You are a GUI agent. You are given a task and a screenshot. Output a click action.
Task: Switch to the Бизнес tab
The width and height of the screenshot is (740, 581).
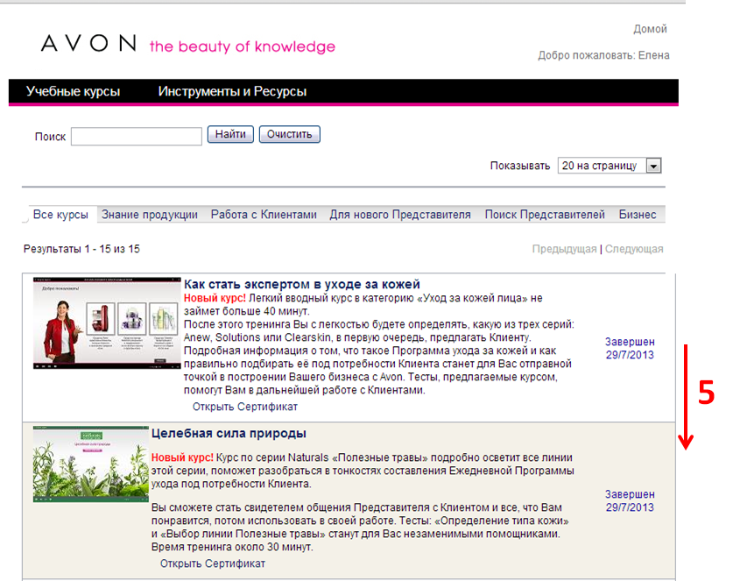[x=638, y=215]
